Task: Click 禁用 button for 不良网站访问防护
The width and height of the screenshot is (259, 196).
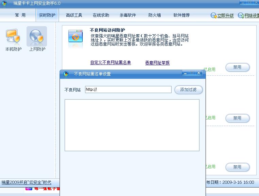Action: click(238, 67)
